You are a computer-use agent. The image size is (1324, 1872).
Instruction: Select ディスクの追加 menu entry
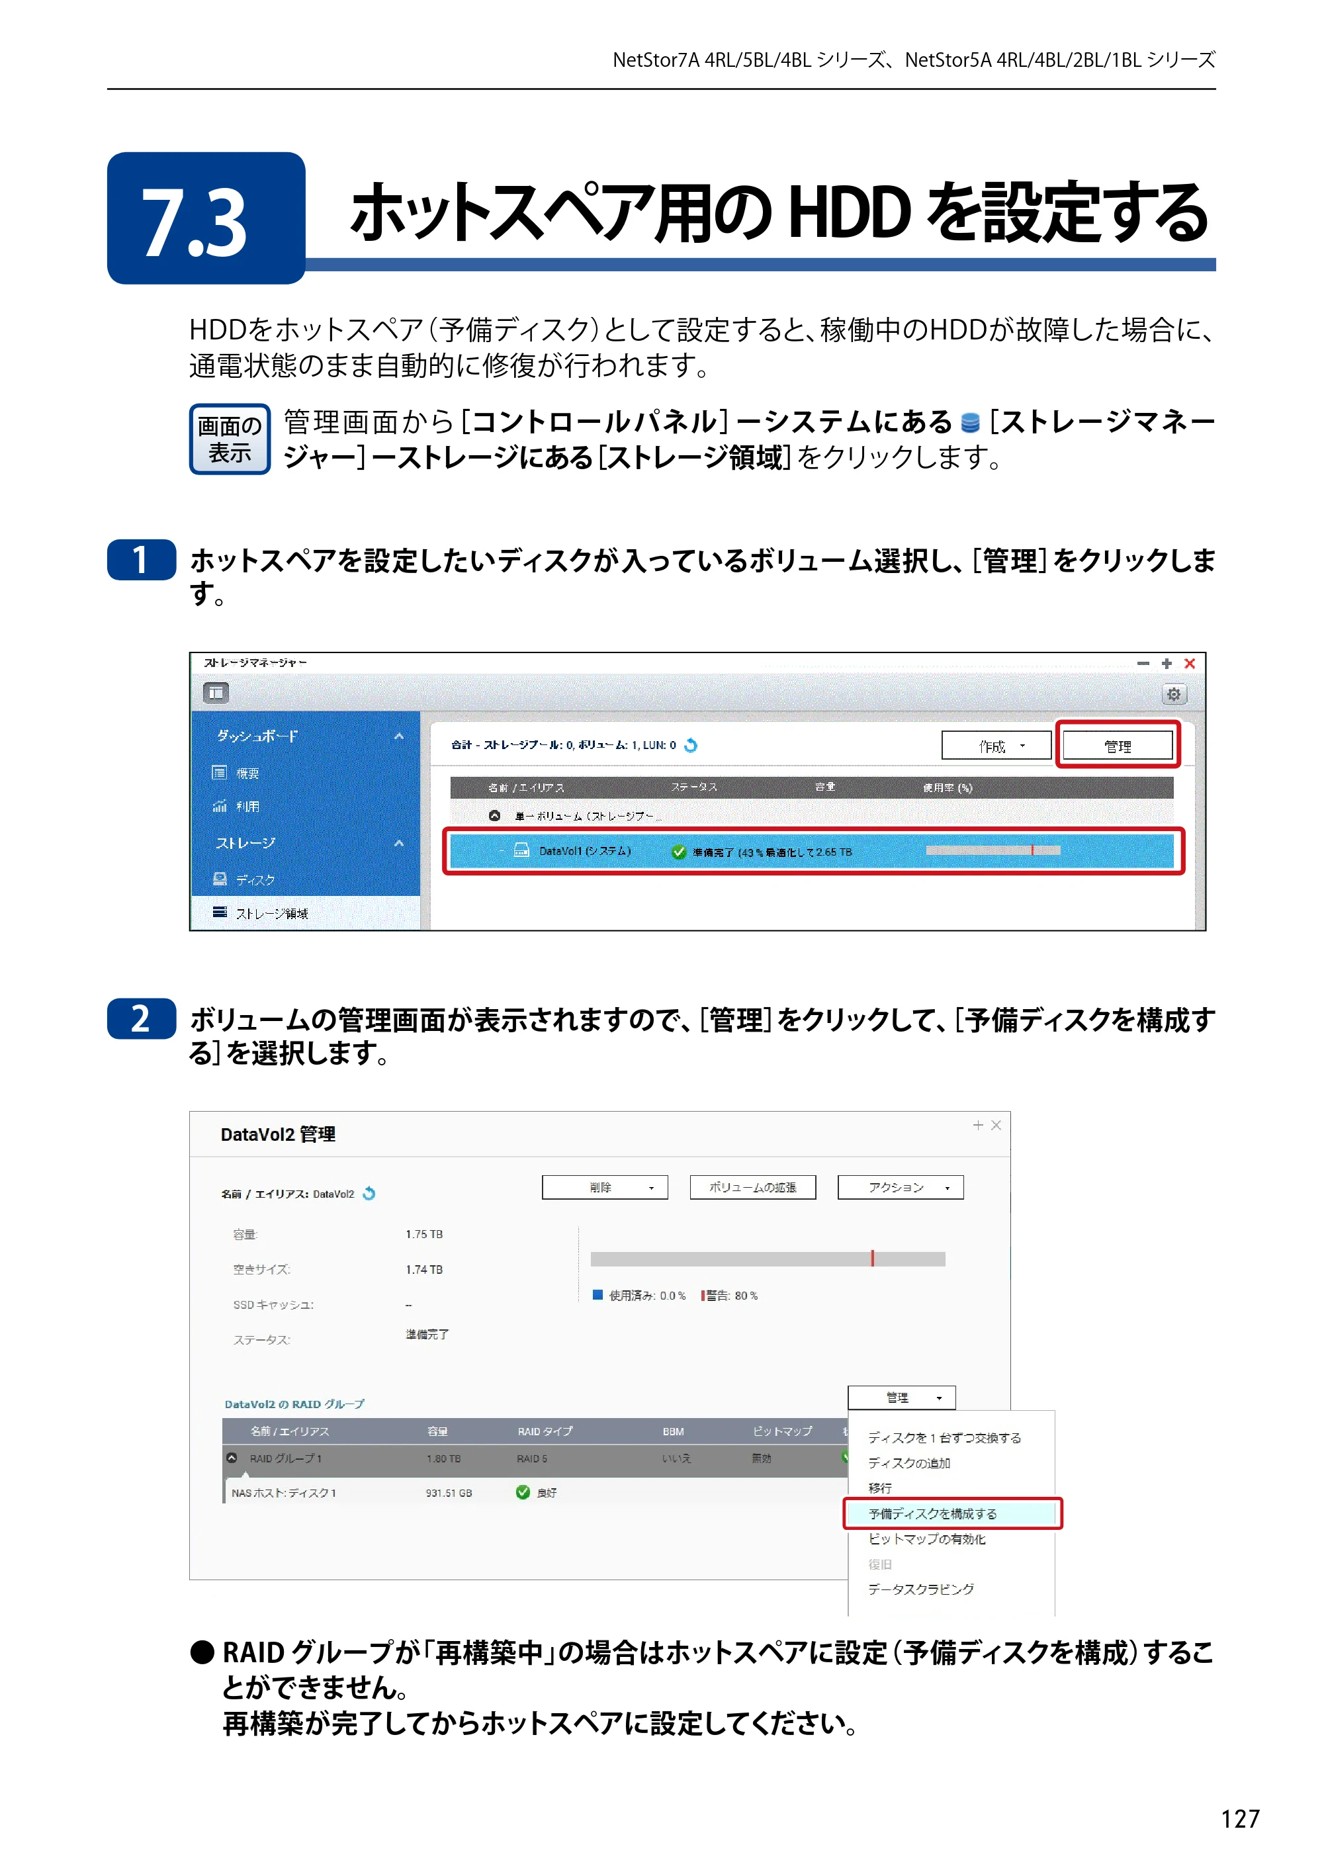point(909,1462)
